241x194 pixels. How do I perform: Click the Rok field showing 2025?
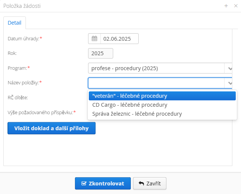pos(100,53)
